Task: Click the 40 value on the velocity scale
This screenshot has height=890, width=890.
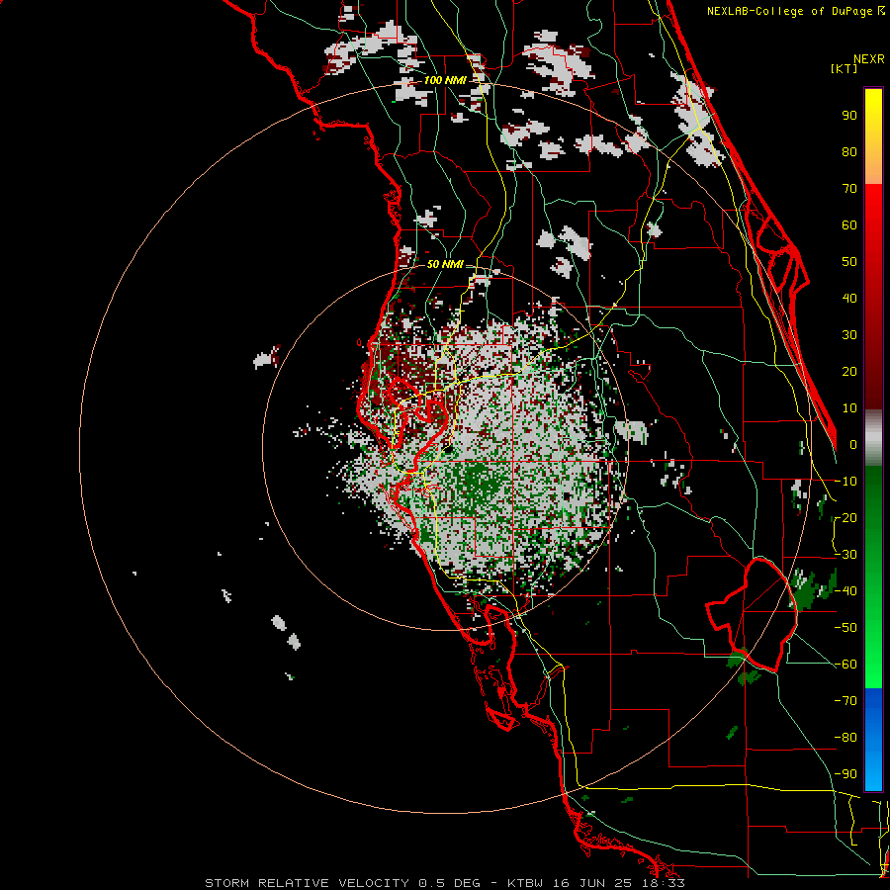Action: (x=849, y=298)
